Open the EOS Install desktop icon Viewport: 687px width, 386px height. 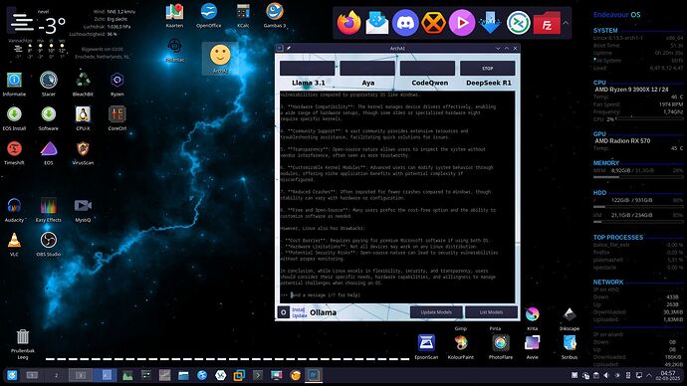click(14, 118)
